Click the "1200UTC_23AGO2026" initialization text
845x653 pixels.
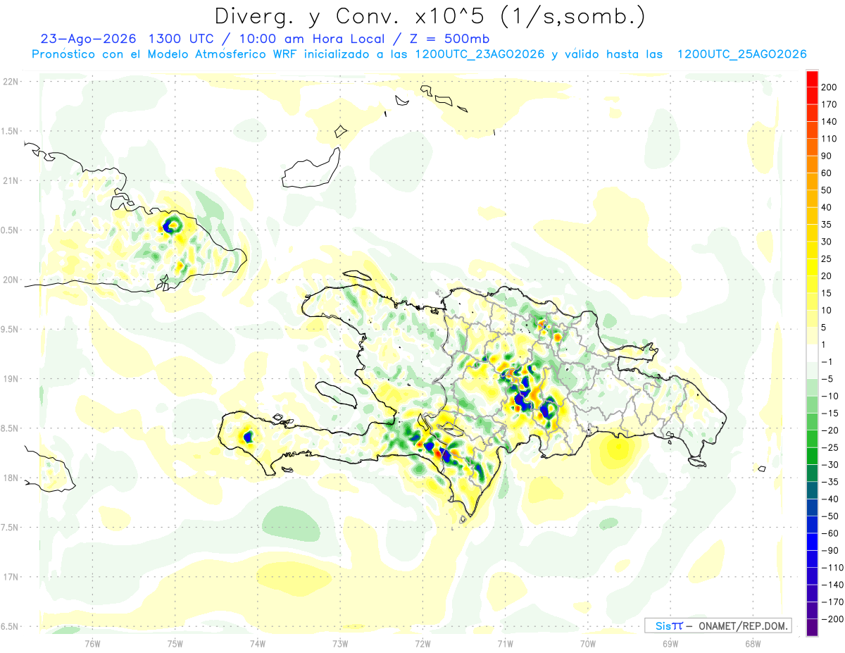pyautogui.click(x=480, y=54)
